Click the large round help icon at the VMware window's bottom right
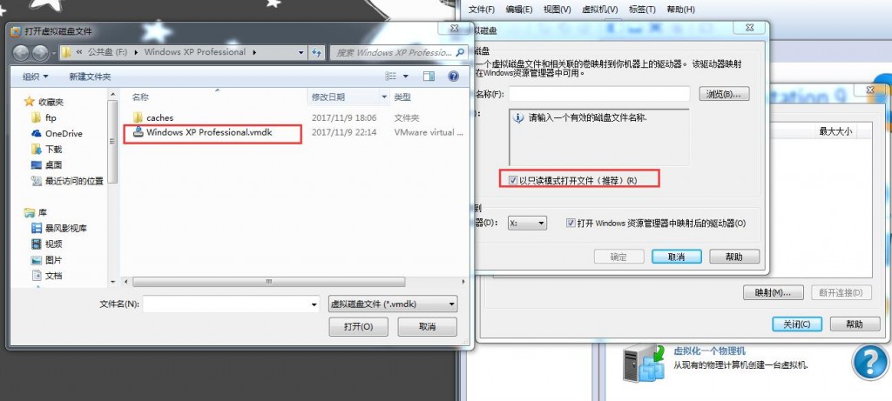This screenshot has width=892, height=401. pos(870,362)
